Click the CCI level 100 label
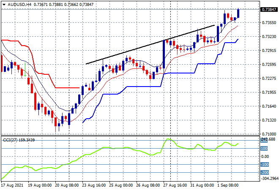The image size is (279, 190). (x=264, y=148)
